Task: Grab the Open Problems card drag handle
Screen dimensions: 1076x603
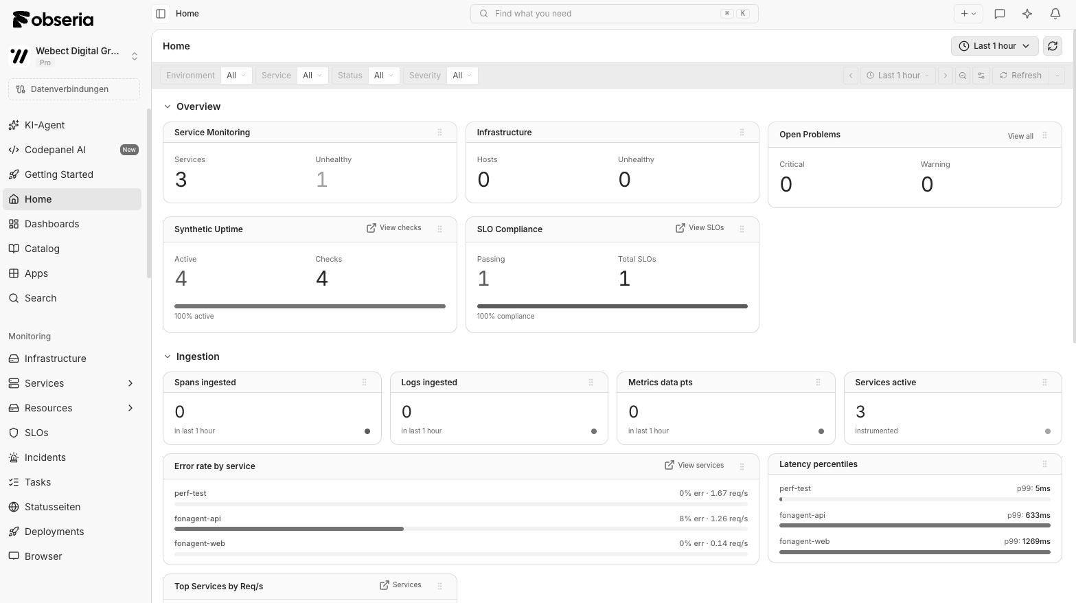Action: point(1045,135)
